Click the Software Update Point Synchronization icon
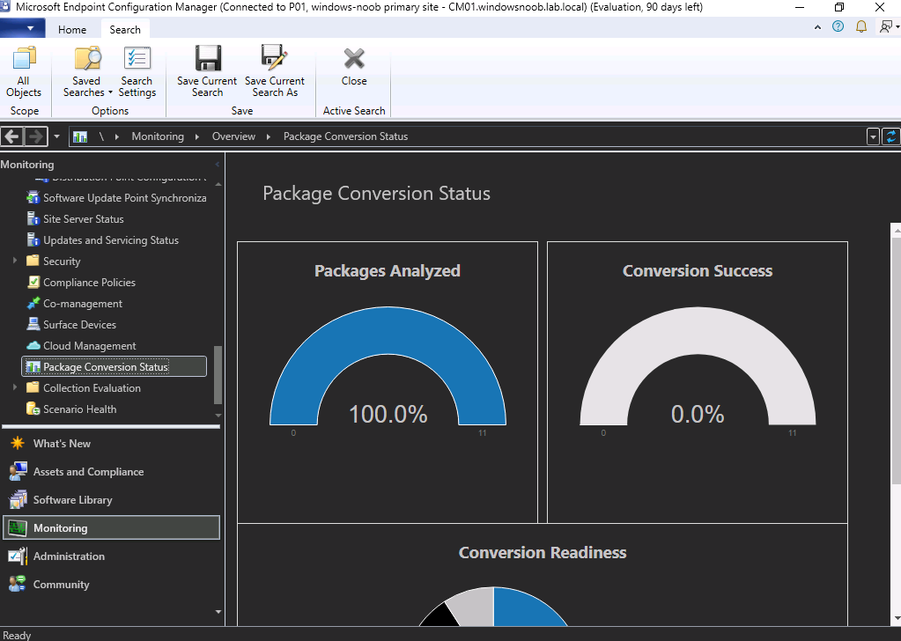The height and width of the screenshot is (641, 901). coord(33,197)
